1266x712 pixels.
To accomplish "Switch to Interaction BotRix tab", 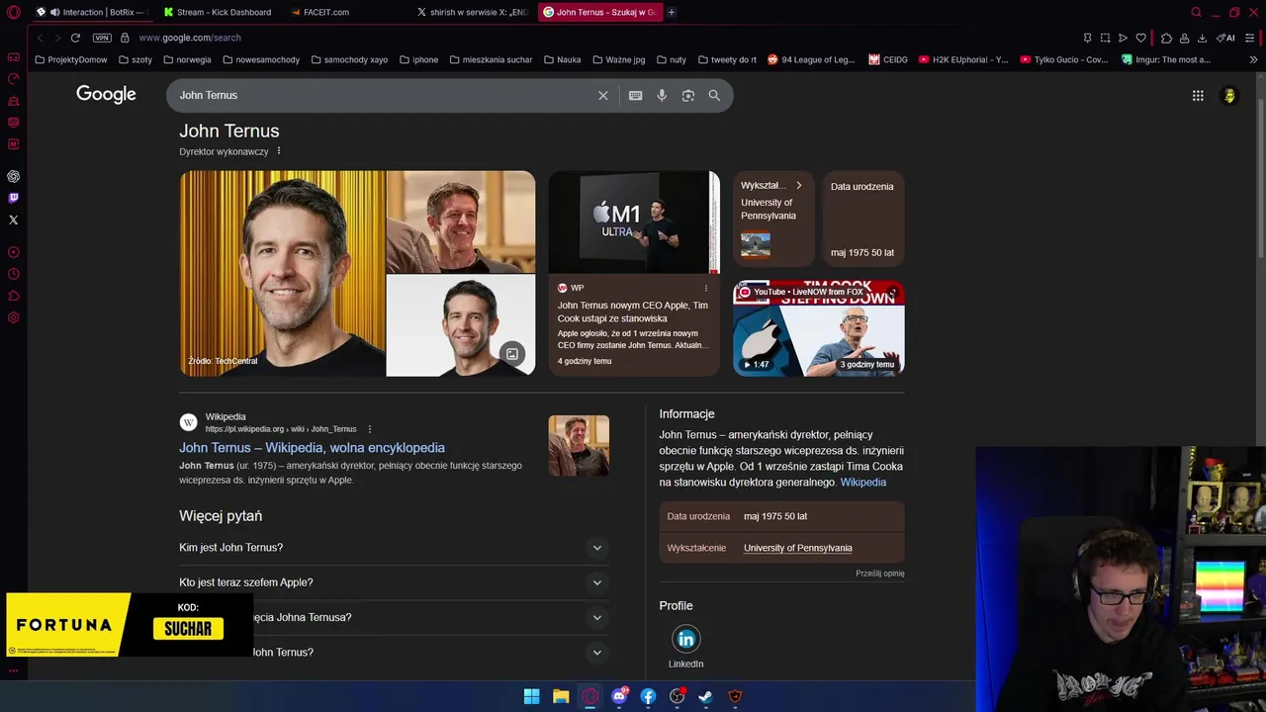I will coord(91,12).
